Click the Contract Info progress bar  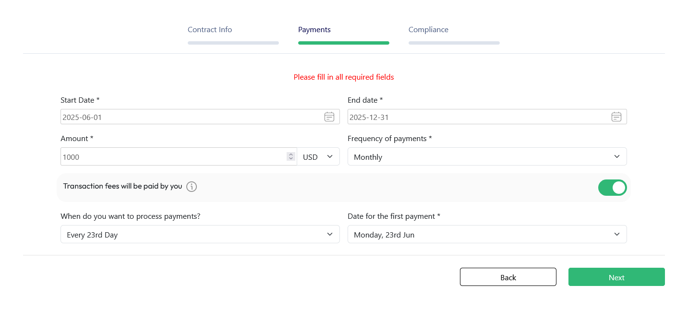click(233, 43)
